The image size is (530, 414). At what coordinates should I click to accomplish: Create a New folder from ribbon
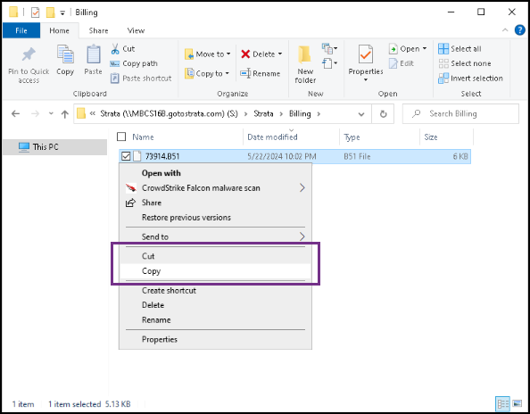coord(305,64)
